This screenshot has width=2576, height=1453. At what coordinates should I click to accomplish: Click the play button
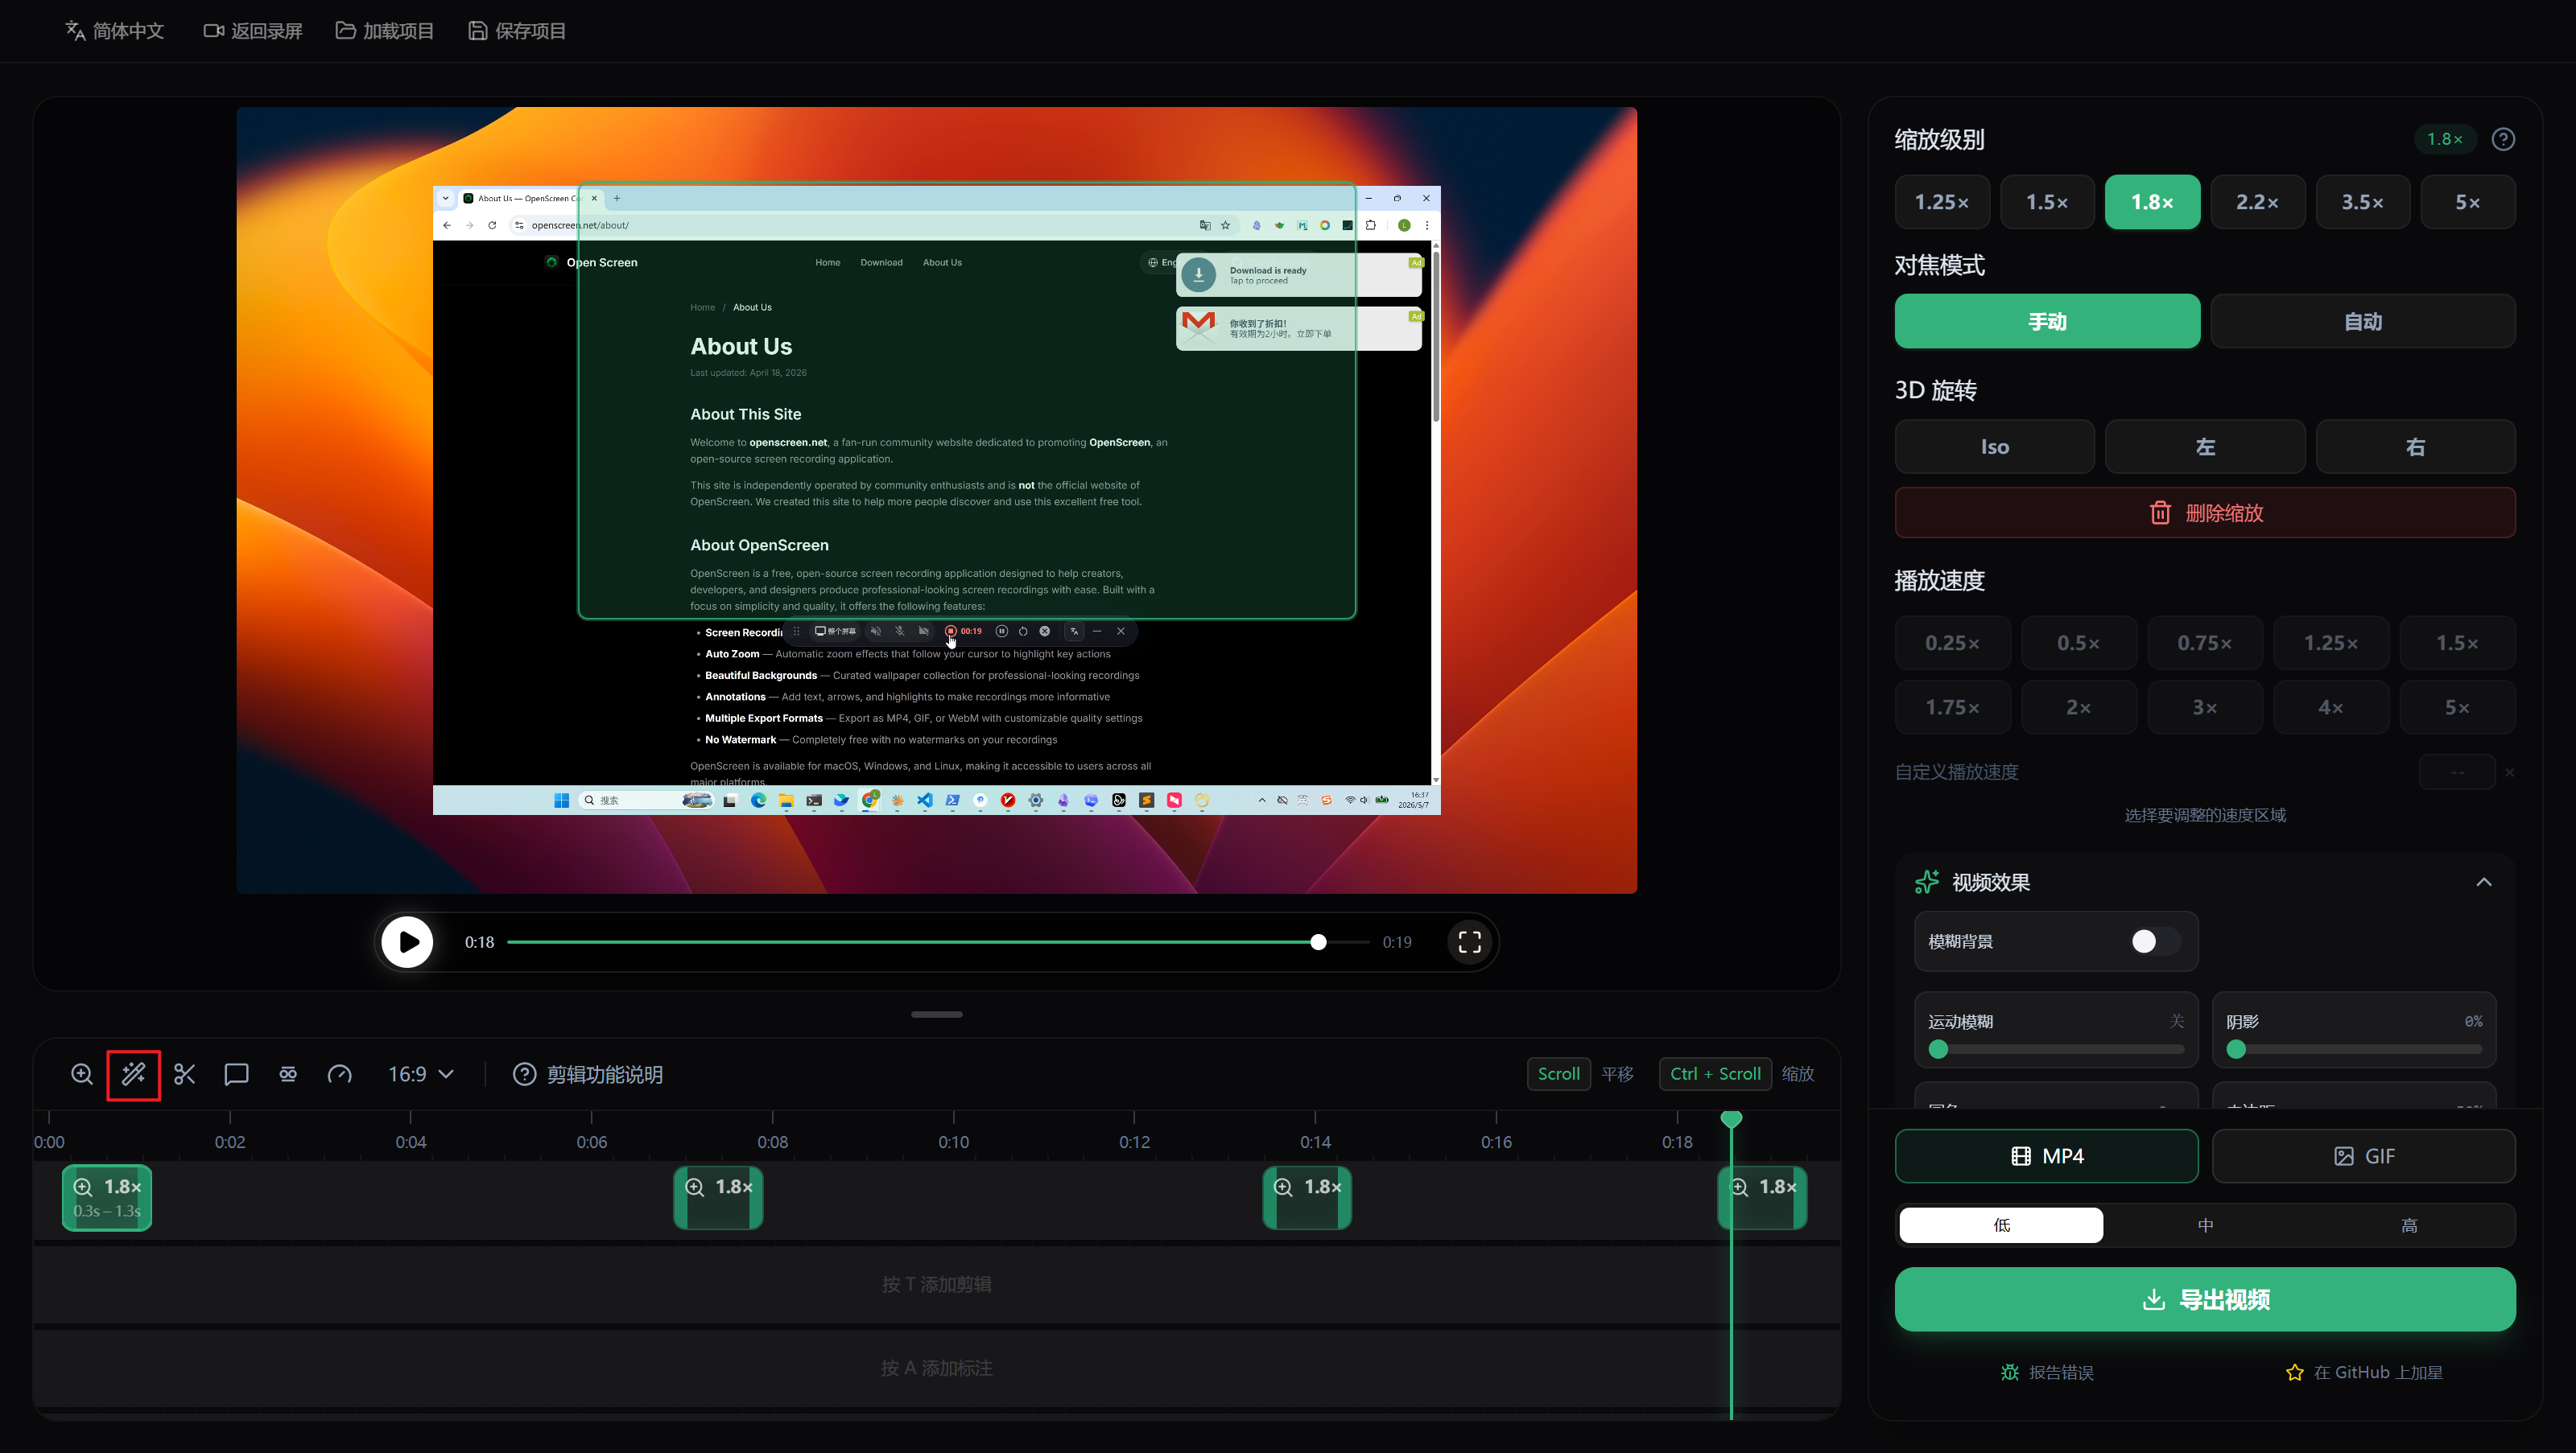point(408,942)
